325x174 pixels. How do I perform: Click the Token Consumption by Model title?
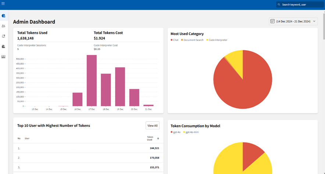coord(195,126)
